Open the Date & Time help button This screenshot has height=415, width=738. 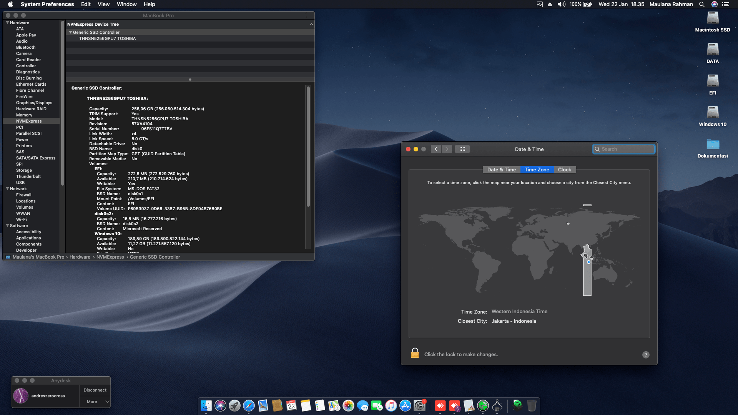646,355
